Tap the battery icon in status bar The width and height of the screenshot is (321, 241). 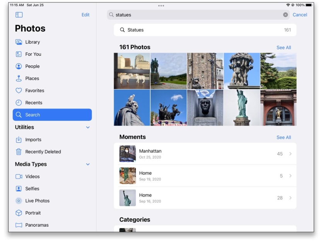click(309, 5)
